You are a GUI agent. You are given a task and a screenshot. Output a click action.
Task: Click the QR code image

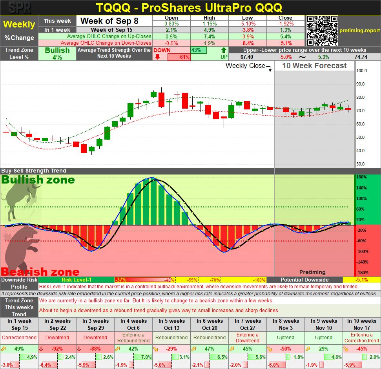pyautogui.click(x=322, y=31)
